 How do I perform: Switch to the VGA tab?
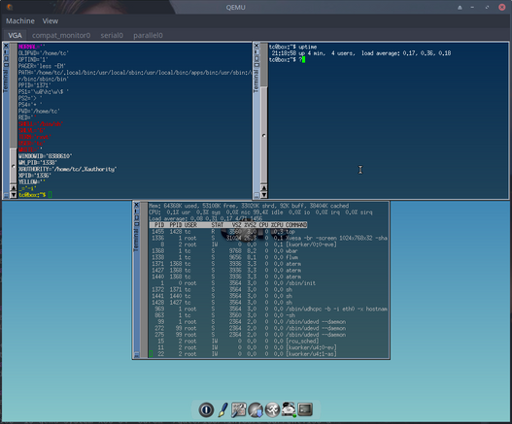(15, 35)
